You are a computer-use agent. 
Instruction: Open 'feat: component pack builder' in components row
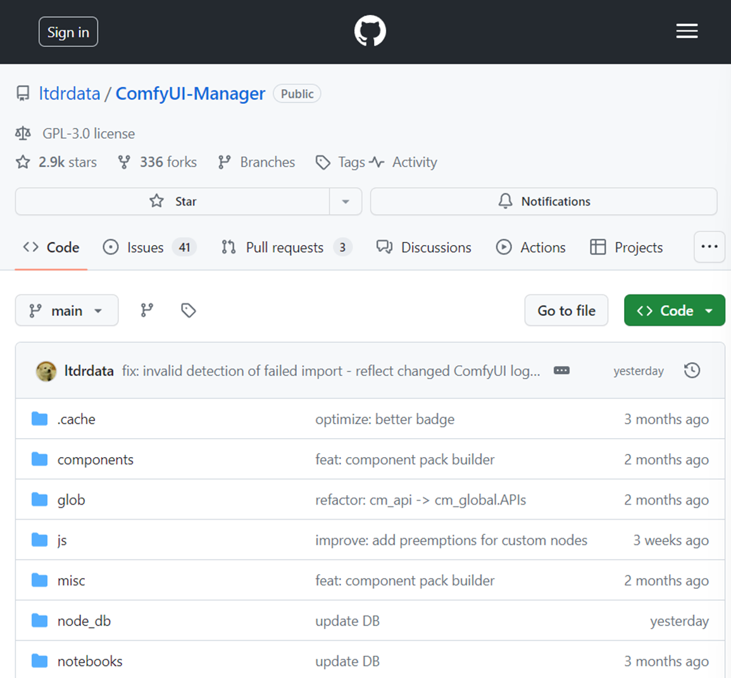pyautogui.click(x=404, y=460)
